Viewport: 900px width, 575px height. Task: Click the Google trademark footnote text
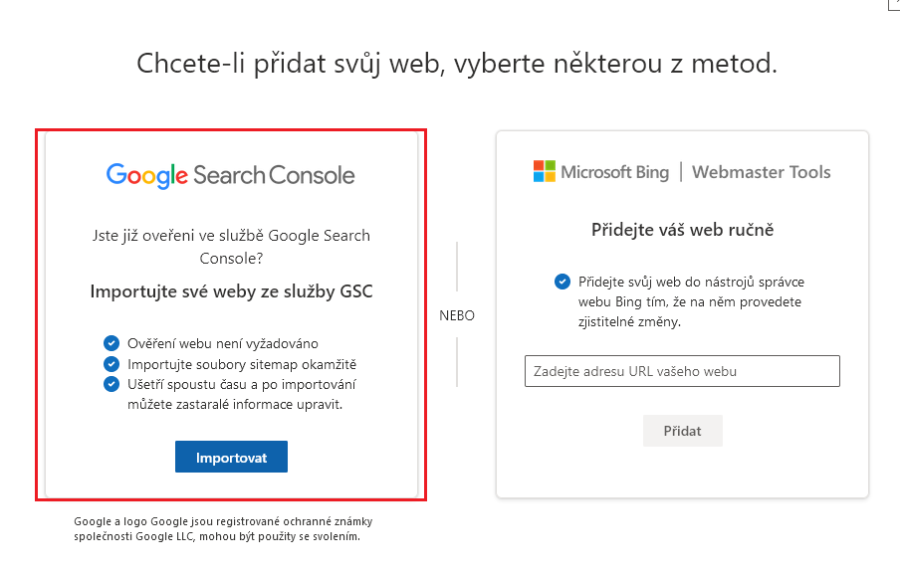(223, 528)
